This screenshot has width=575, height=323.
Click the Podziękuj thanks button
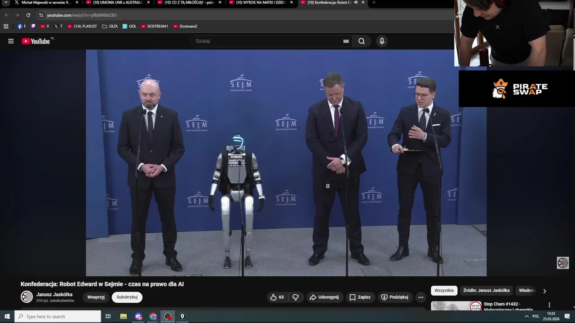[395, 297]
